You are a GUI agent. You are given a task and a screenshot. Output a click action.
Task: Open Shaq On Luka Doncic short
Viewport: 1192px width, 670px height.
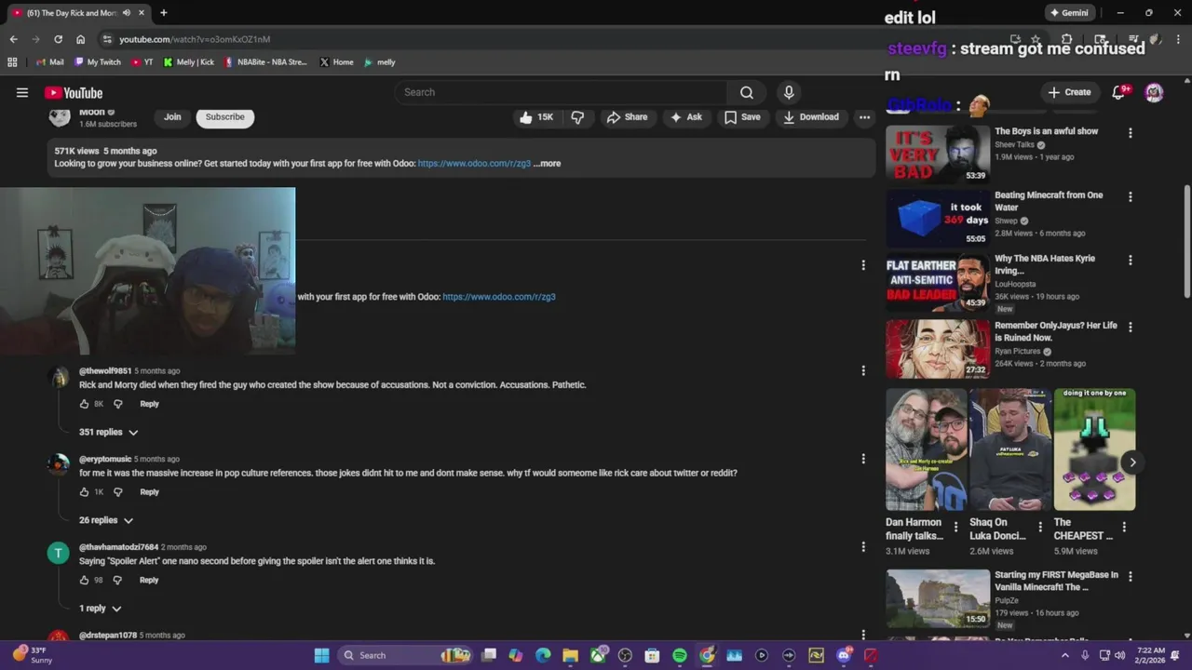tap(1010, 449)
